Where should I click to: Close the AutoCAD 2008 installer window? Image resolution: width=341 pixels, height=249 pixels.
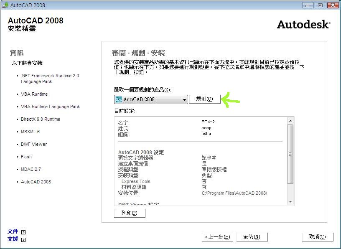coord(333,5)
